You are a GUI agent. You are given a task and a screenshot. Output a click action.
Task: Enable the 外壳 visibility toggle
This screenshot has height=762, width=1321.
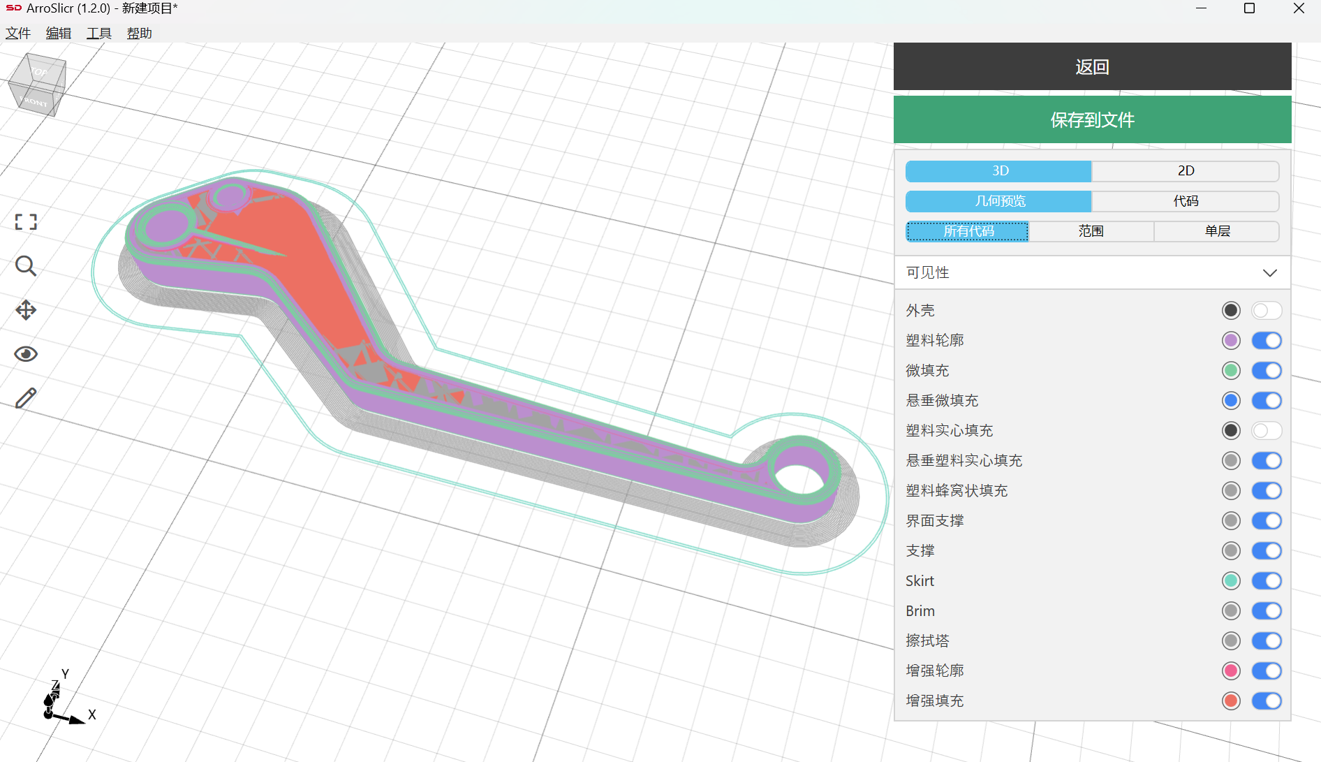[1266, 311]
